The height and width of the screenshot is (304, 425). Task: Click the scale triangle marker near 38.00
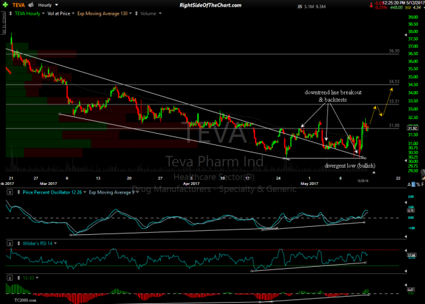(x=406, y=35)
